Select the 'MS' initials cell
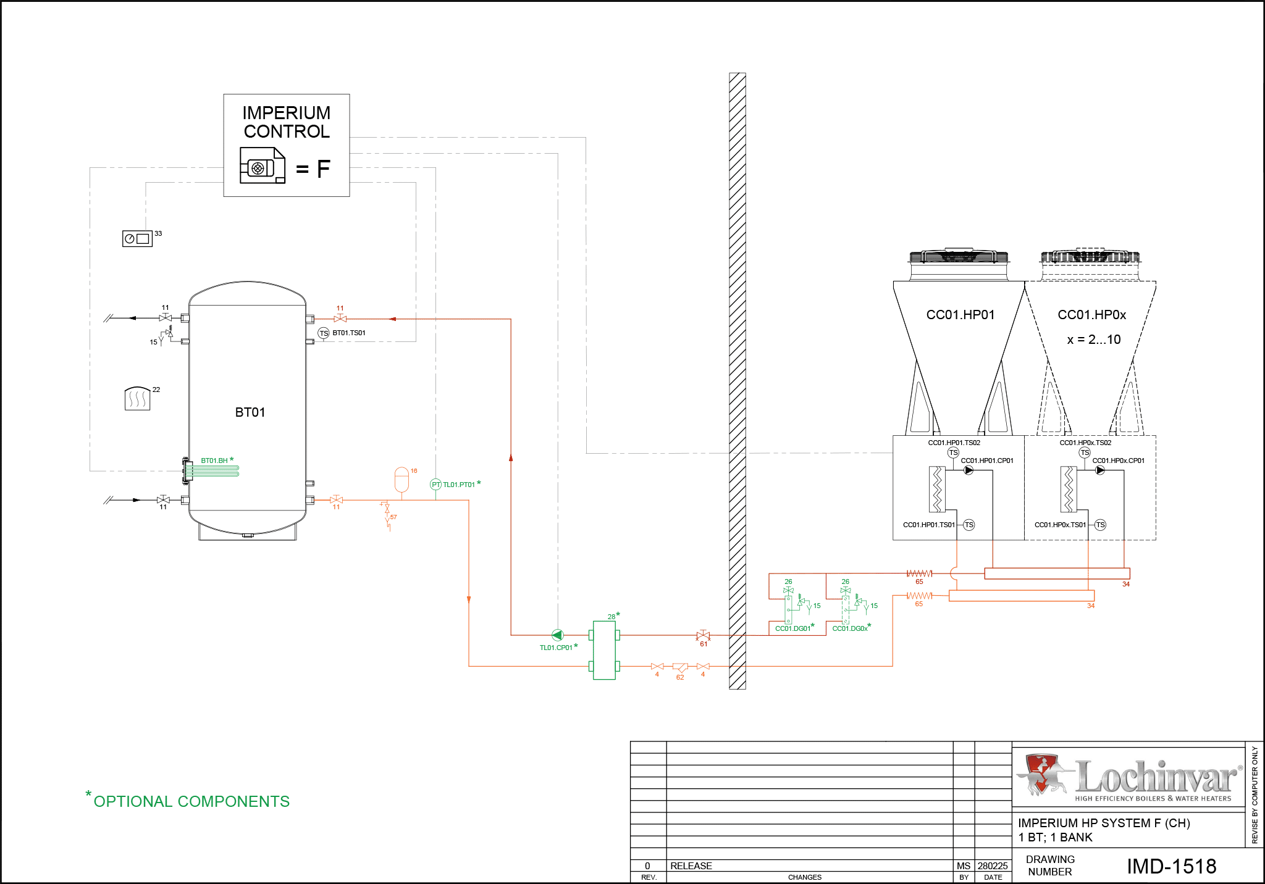 coord(964,866)
